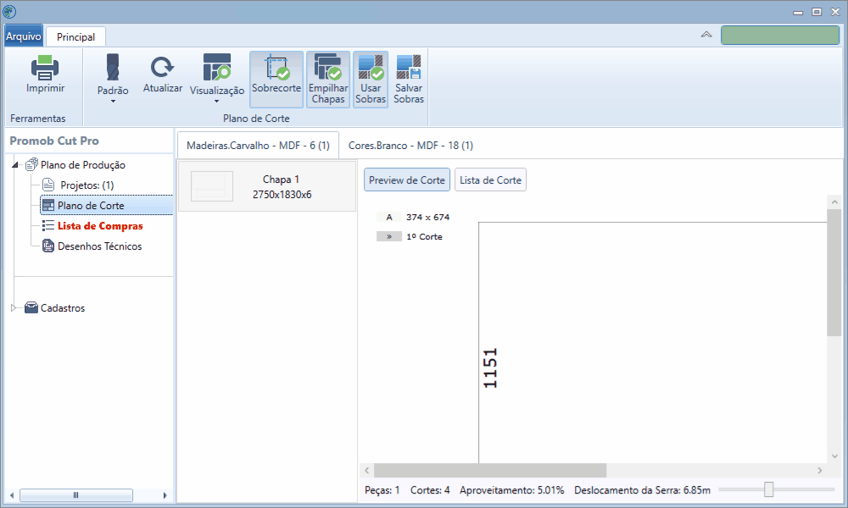Click the Lista de Corte button
848x508 pixels.
[x=490, y=179]
